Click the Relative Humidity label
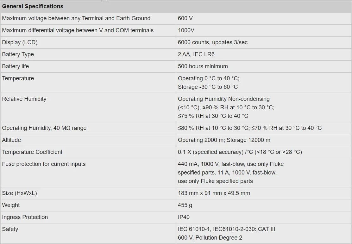 (x=24, y=99)
